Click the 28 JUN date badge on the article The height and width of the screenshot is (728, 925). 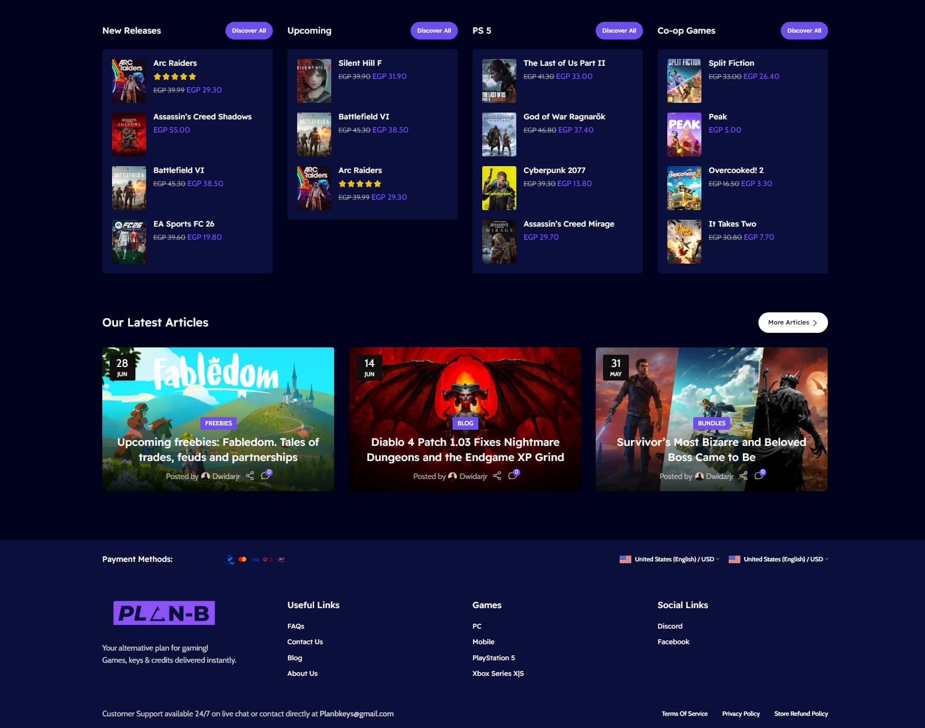tap(122, 367)
